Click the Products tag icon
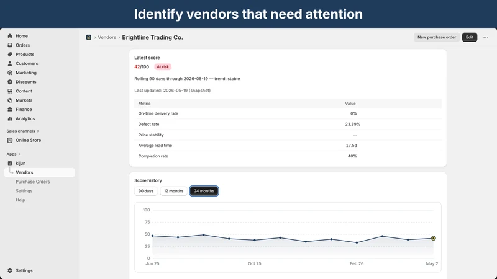 [x=10, y=55]
